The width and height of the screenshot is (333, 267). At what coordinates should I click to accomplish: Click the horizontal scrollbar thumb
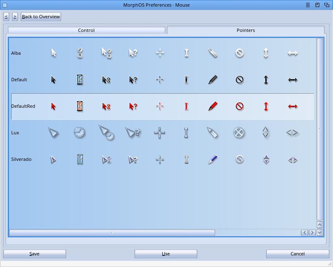112,233
